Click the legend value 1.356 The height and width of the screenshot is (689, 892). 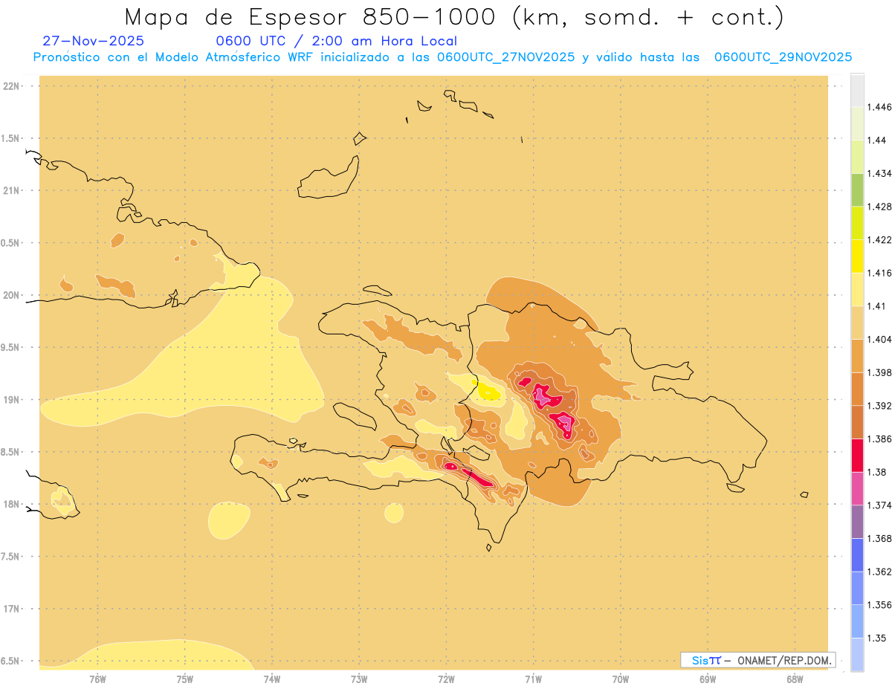[879, 605]
